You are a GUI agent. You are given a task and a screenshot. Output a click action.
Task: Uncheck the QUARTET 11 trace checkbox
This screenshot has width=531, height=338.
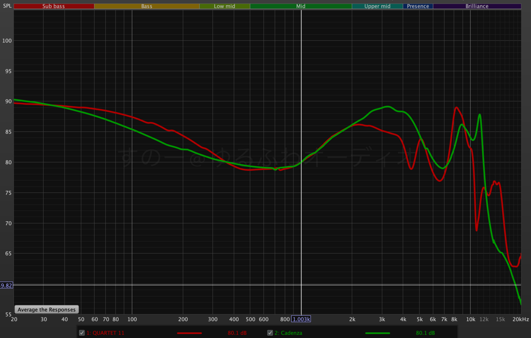click(81, 333)
